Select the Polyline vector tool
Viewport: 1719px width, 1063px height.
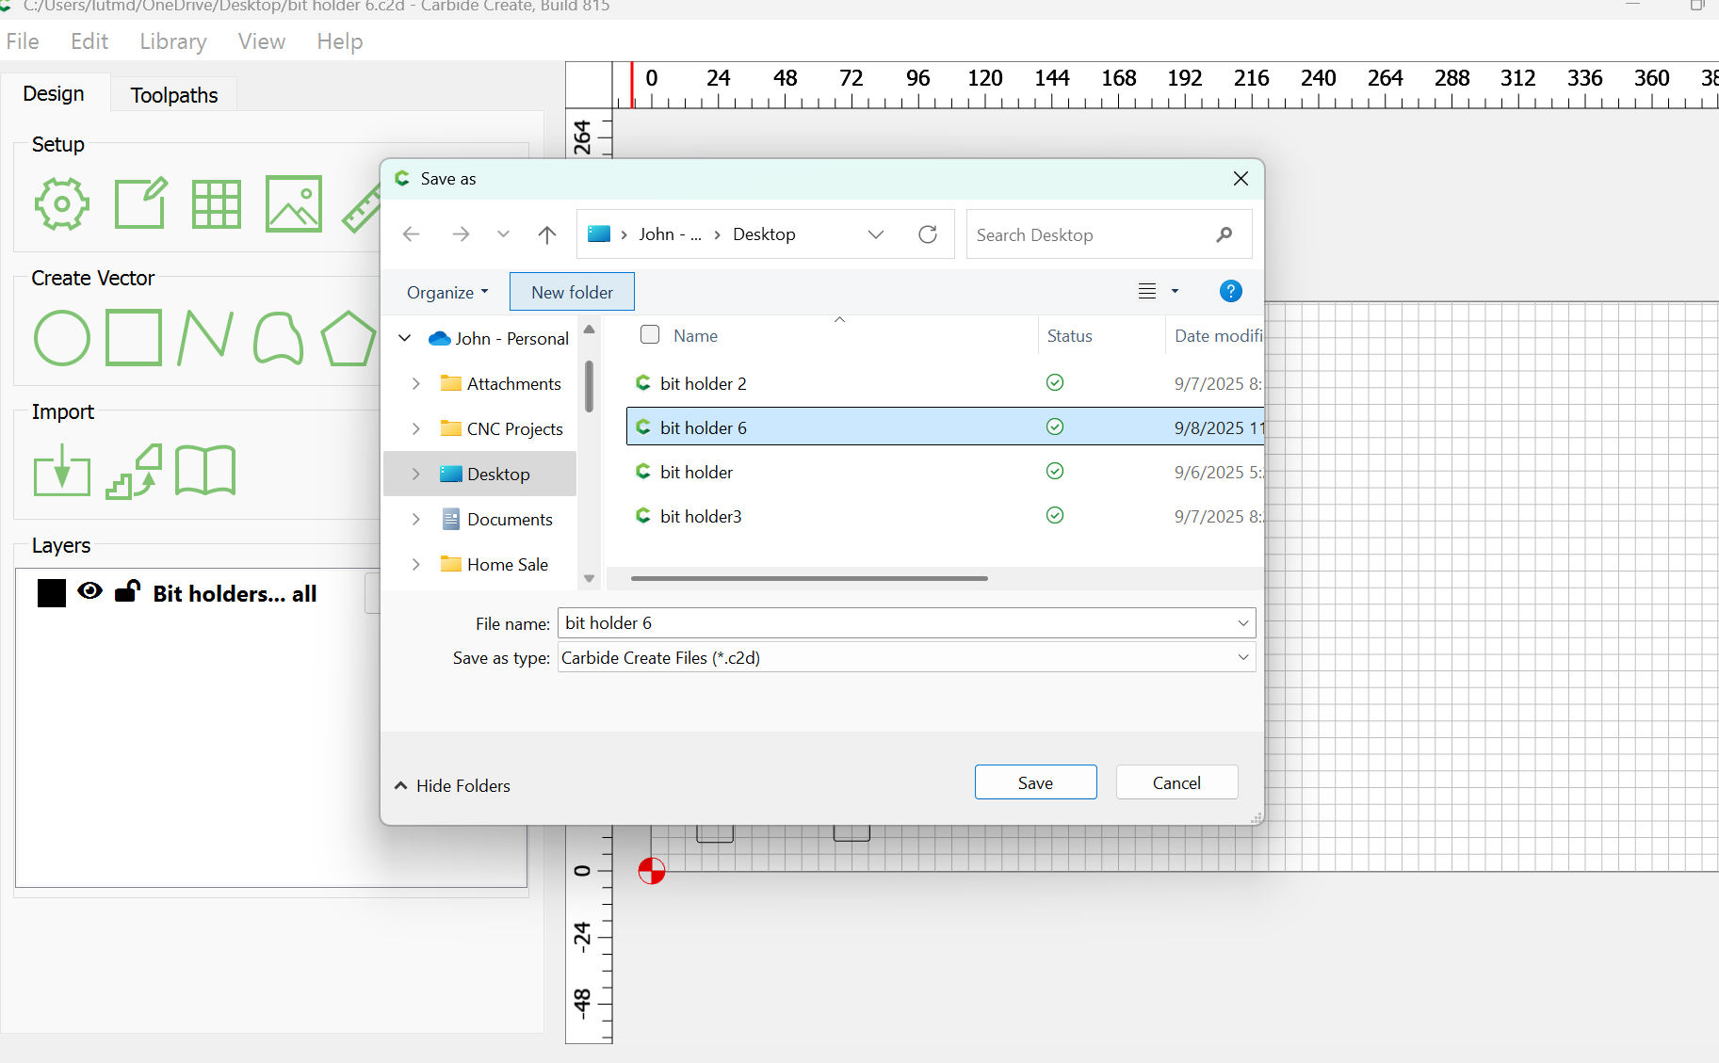[205, 337]
